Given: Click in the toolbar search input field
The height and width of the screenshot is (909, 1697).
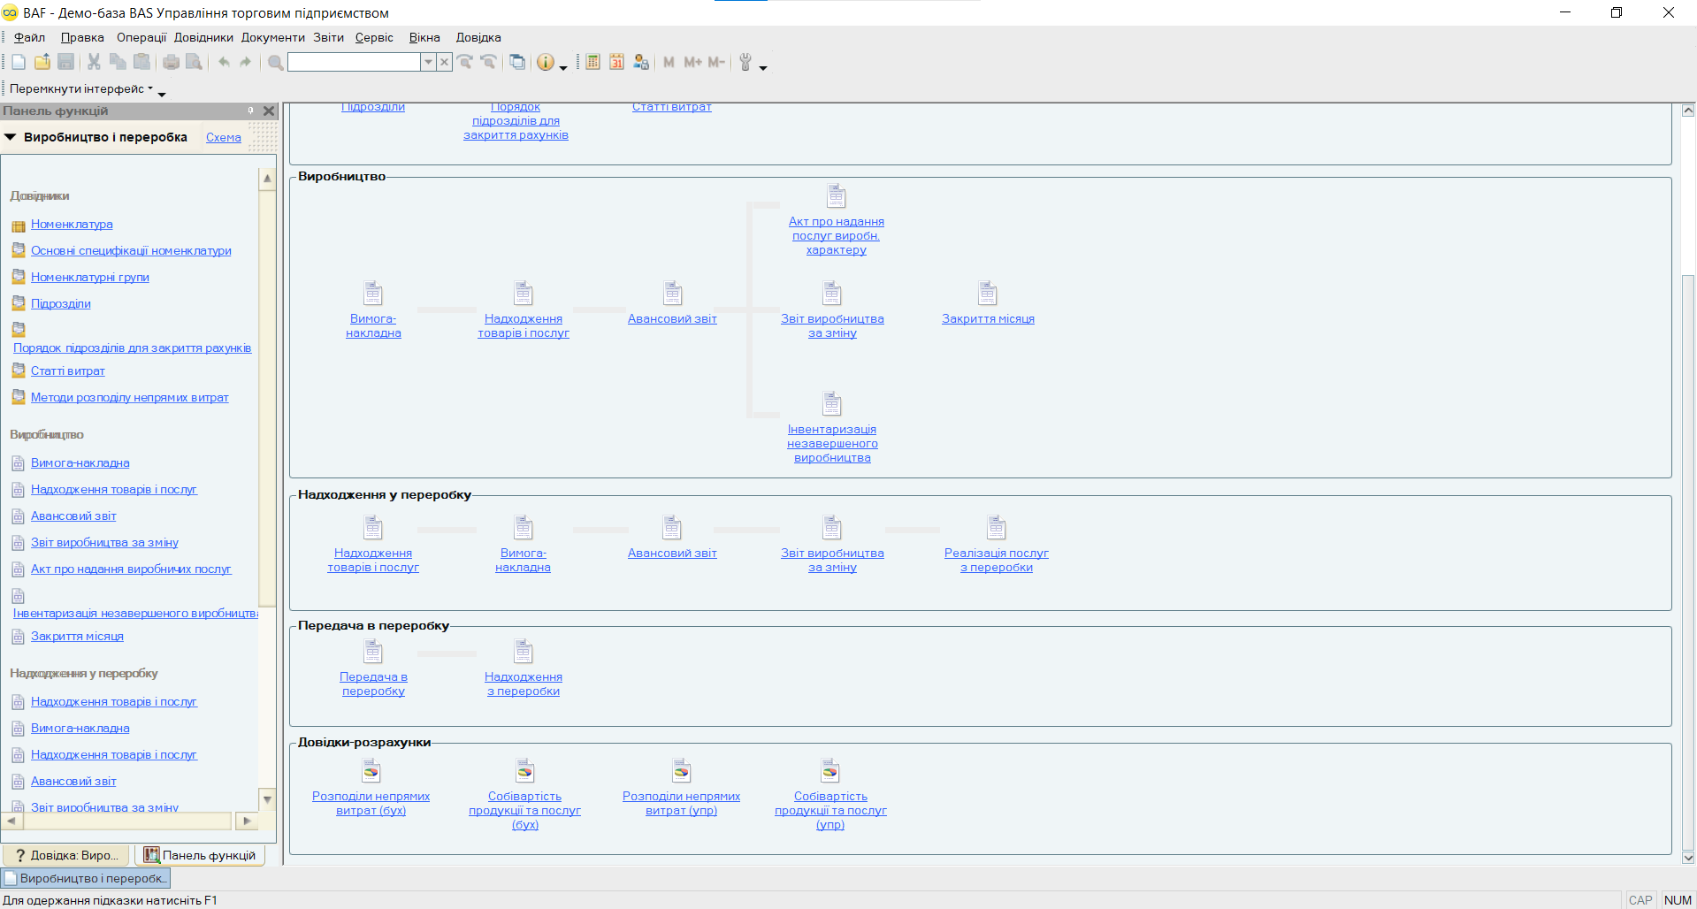Looking at the screenshot, I should coord(353,62).
